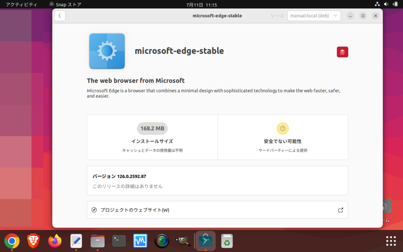Image resolution: width=403 pixels, height=252 pixels.
Task: Open the Trash from the dock
Action: pyautogui.click(x=227, y=241)
